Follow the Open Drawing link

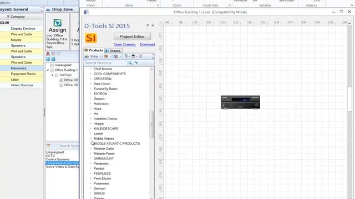(124, 44)
